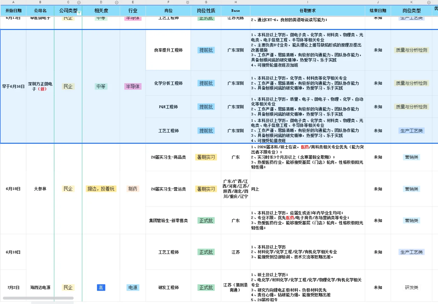Click the 民企 tag in 大参林 row
The width and height of the screenshot is (438, 304).
[68, 189]
